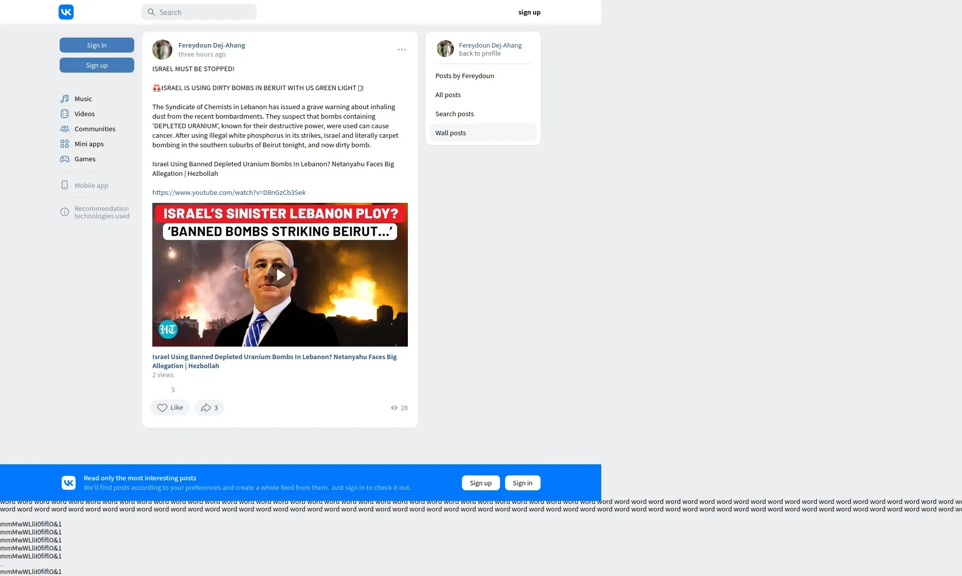This screenshot has height=576, width=962.
Task: Open the Communities icon in sidebar
Action: click(65, 129)
